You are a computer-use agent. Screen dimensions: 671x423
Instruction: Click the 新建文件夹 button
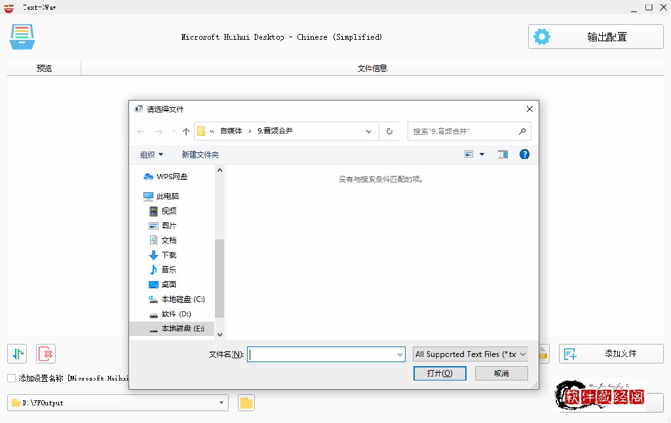point(200,154)
